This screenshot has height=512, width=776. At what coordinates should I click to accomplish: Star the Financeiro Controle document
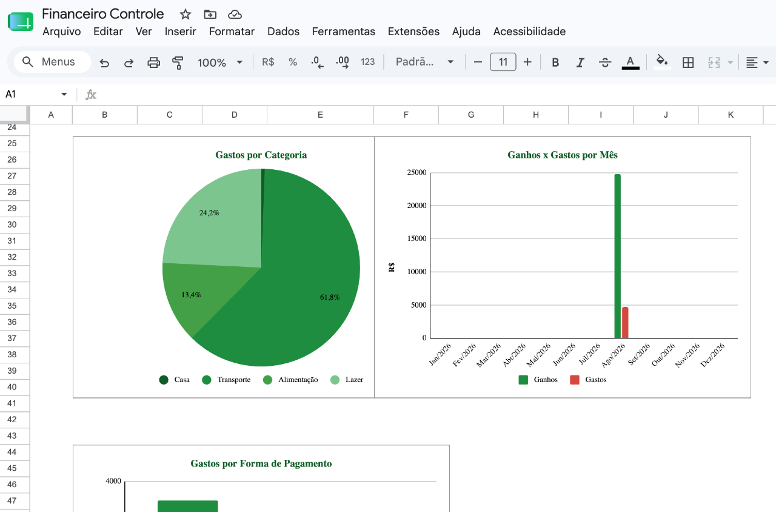(186, 14)
